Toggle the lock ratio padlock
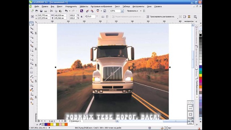The width and height of the screenshot is (231, 130). pos(82,17)
